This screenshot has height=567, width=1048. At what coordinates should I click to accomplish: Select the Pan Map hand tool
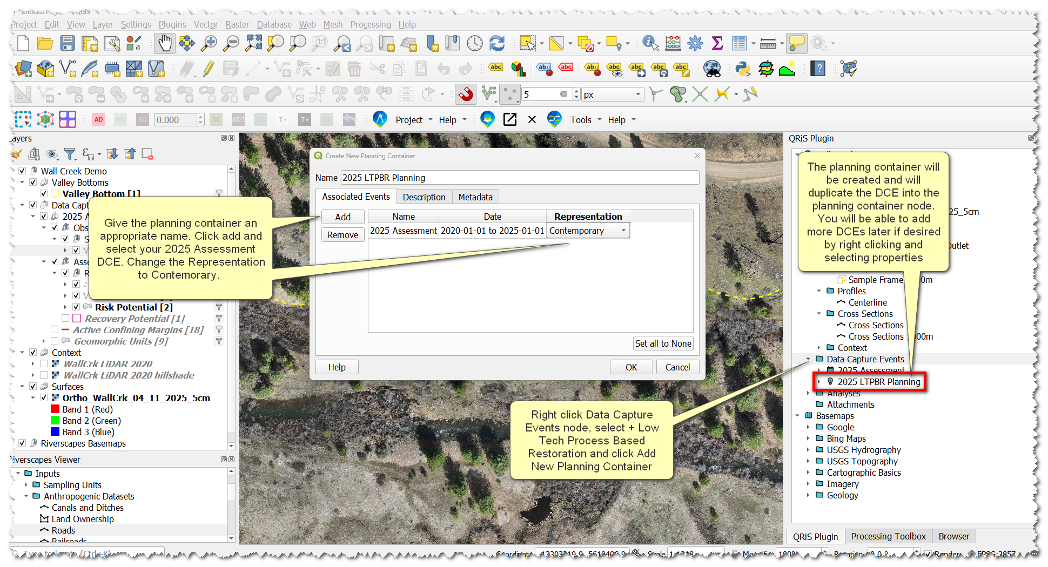coord(165,43)
